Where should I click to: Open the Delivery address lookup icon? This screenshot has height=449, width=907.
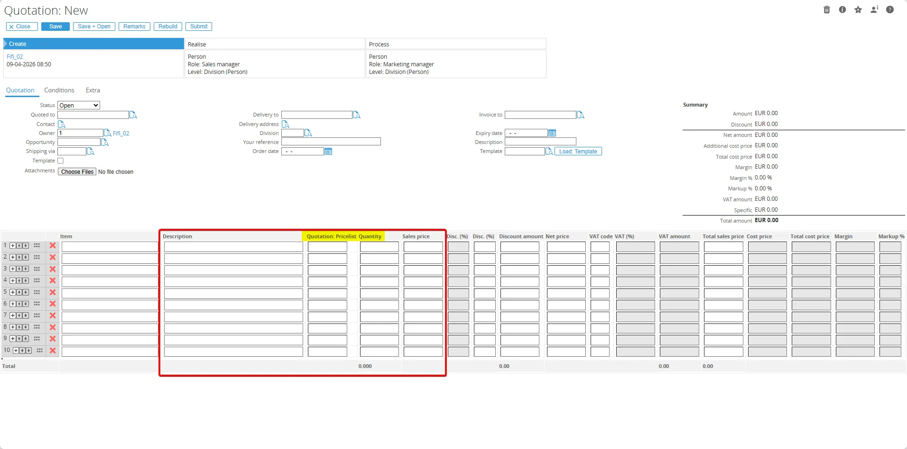[286, 124]
